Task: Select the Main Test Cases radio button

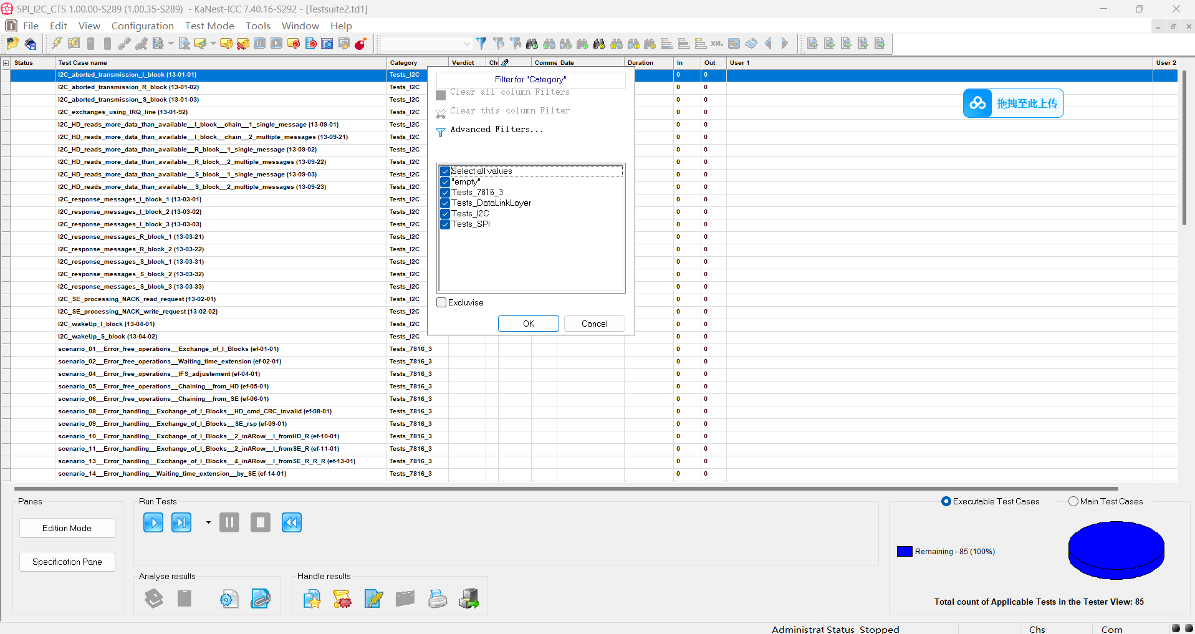Action: tap(1073, 502)
